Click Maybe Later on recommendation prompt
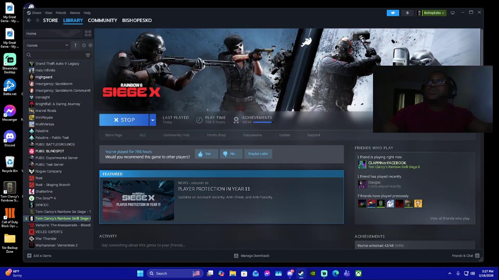This screenshot has height=280, width=499. point(258,154)
